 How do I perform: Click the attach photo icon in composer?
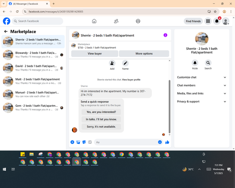coord(78,142)
